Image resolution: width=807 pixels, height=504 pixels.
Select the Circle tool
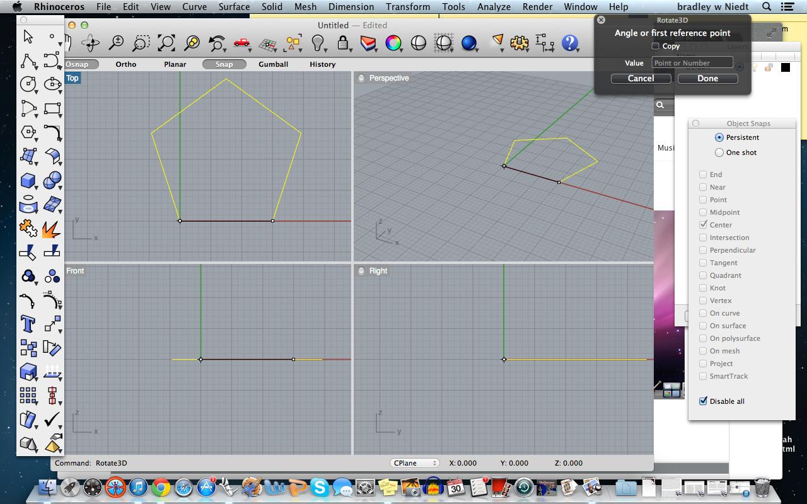[28, 84]
